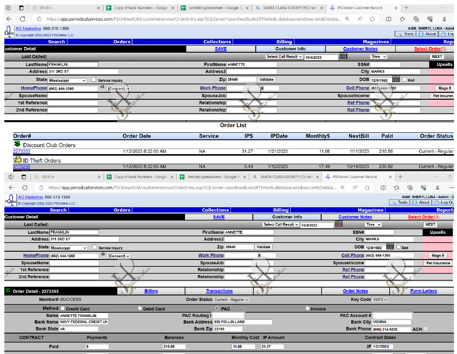Select the Credit Card payment method
The image size is (457, 354).
pos(63,308)
